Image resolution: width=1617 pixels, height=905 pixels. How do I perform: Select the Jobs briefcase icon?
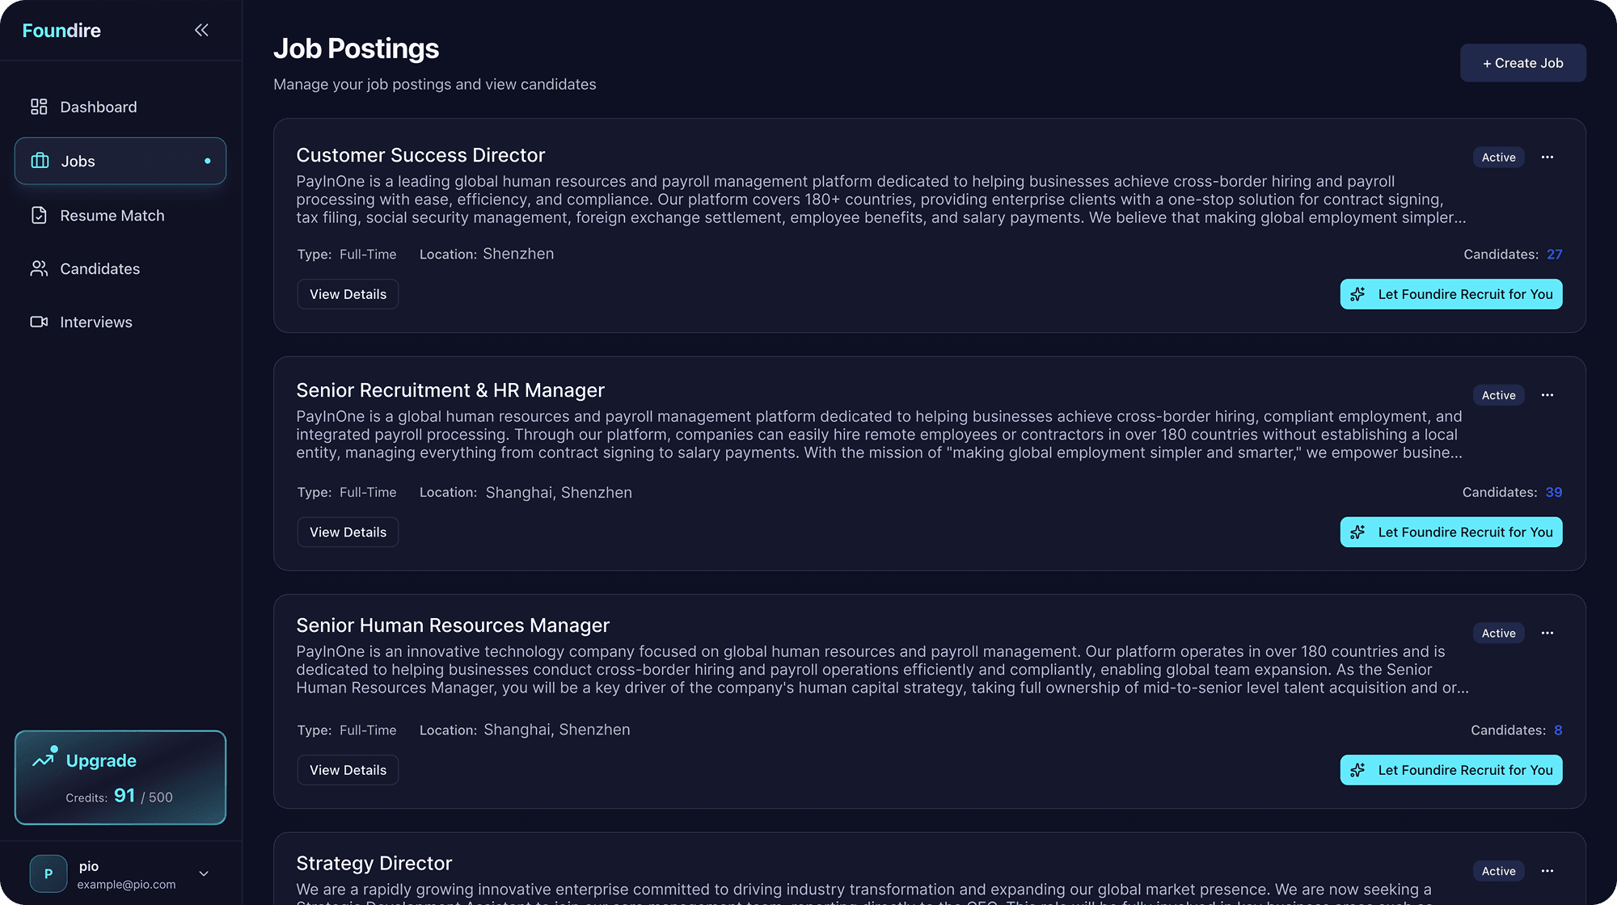click(40, 161)
